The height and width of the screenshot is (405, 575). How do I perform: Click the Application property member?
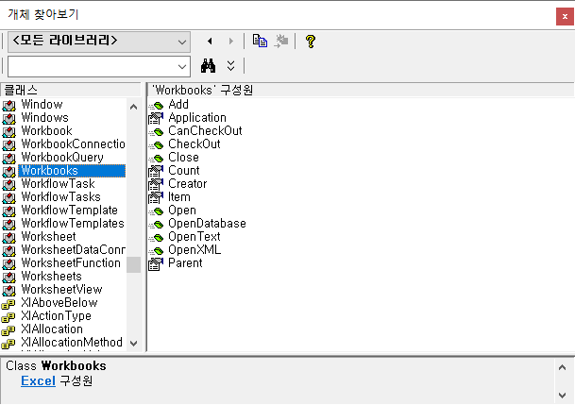(x=197, y=118)
